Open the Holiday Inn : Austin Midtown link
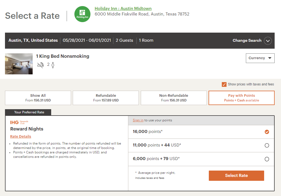 click(x=123, y=8)
